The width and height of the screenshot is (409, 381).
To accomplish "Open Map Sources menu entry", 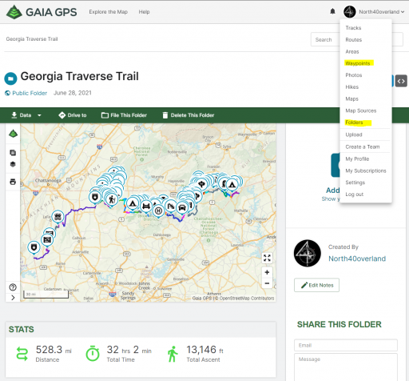I will (361, 110).
